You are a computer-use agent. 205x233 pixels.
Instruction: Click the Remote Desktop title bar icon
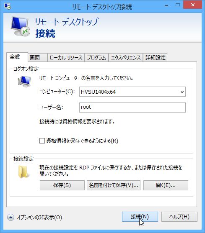pyautogui.click(x=8, y=6)
